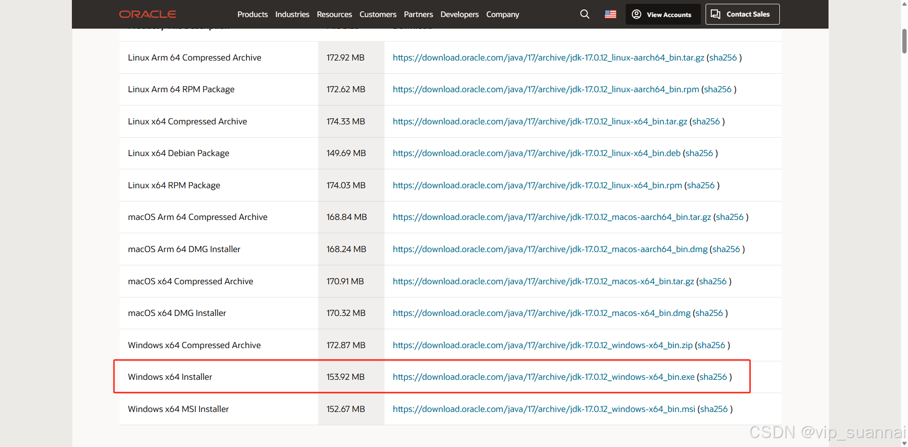This screenshot has width=908, height=447.
Task: Open sha256 for linux-aarch64 tar.gz
Action: (x=723, y=58)
